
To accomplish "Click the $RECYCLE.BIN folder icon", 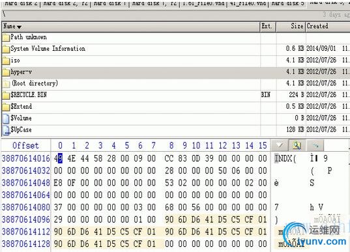I will coord(6,95).
